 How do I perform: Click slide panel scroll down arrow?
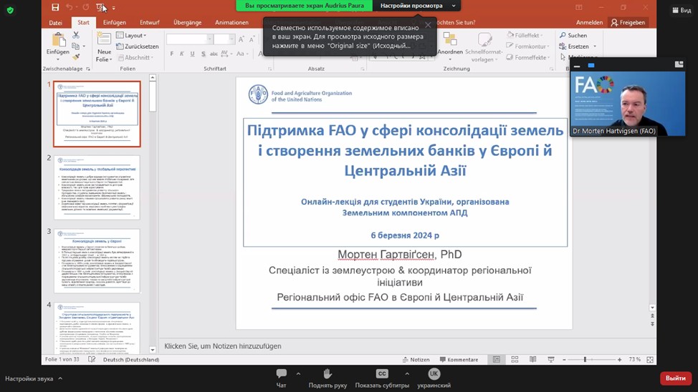153,350
